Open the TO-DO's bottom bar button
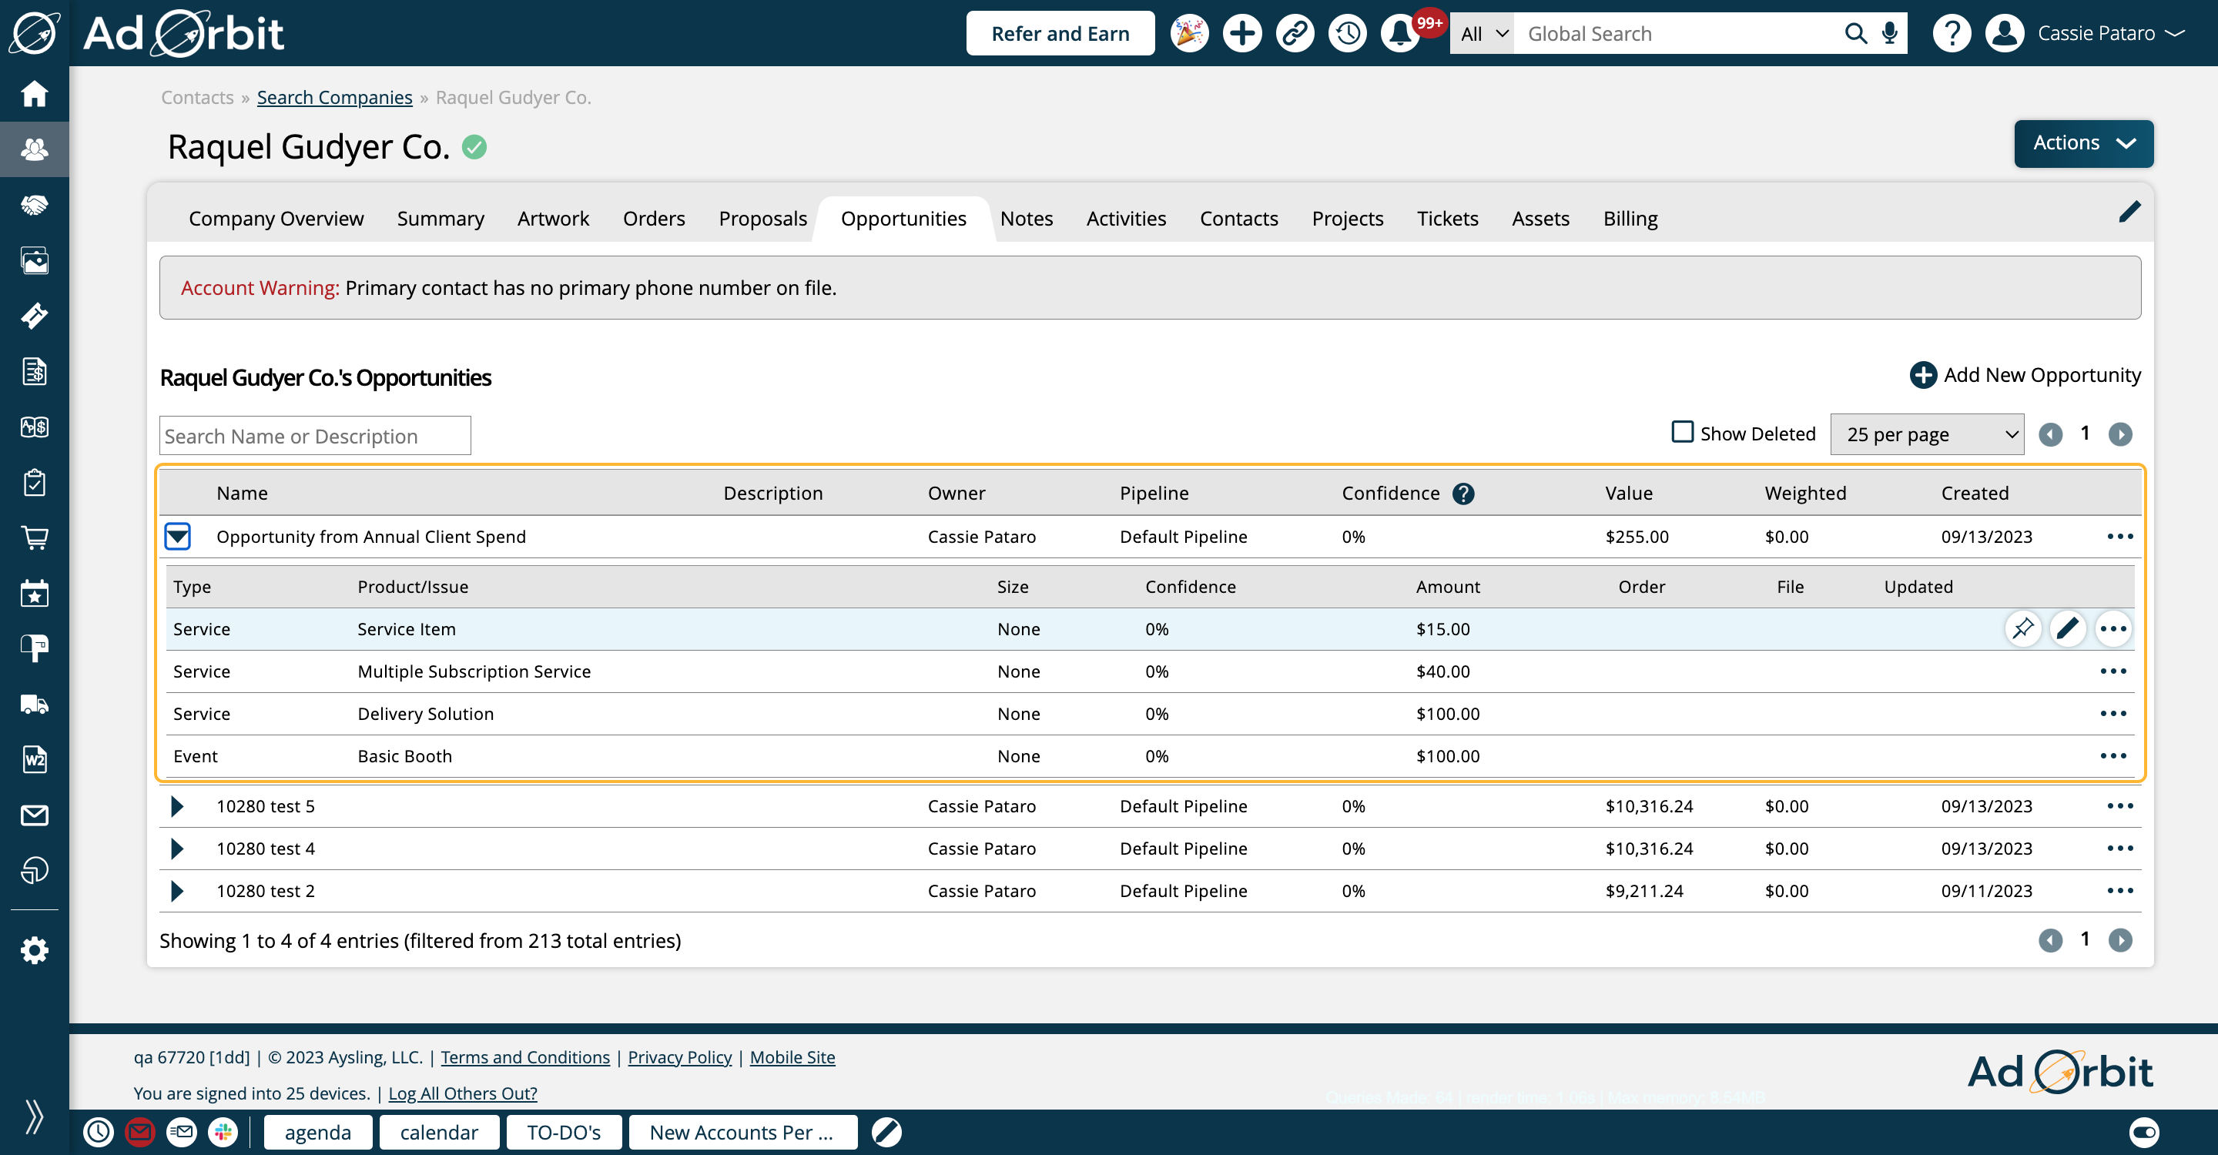The height and width of the screenshot is (1155, 2218). pos(564,1132)
